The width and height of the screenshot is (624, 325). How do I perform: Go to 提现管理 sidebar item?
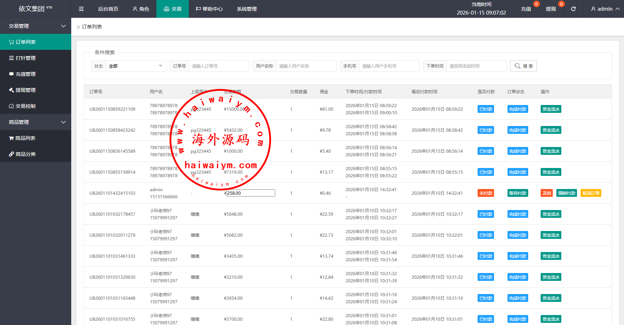coord(25,90)
